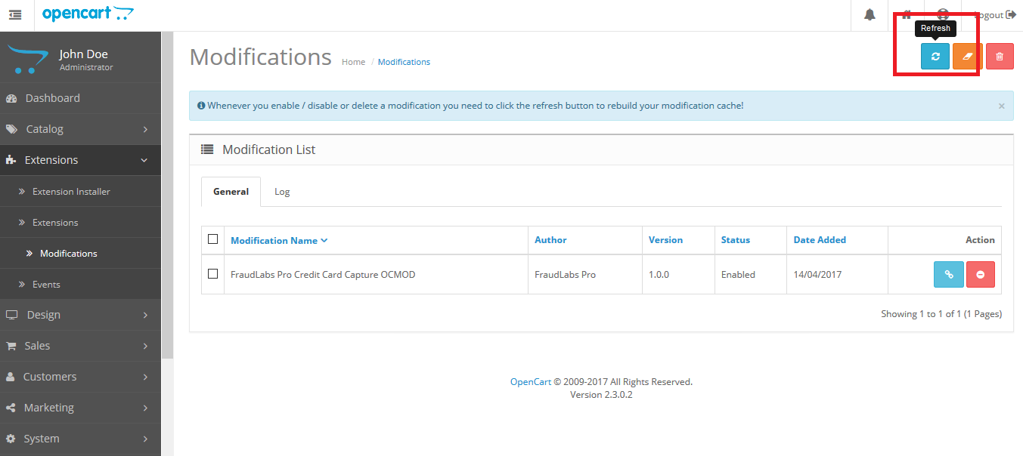Click the blue link button for FraudLabs modification
The height and width of the screenshot is (456, 1023).
(x=949, y=275)
